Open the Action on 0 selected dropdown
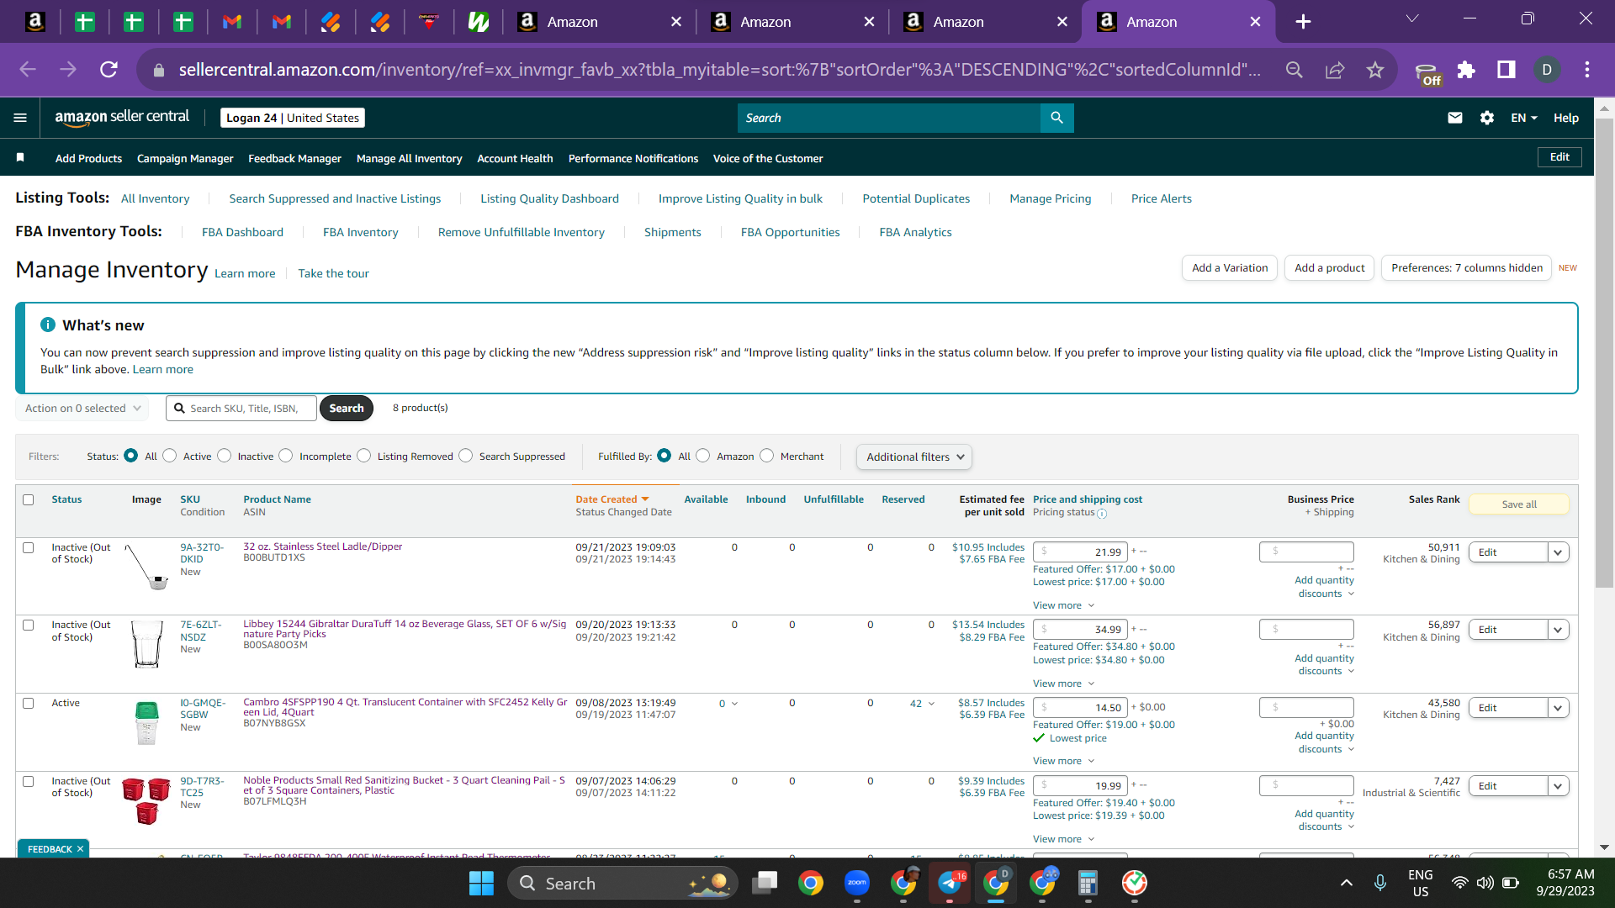Image resolution: width=1615 pixels, height=908 pixels. coord(82,409)
